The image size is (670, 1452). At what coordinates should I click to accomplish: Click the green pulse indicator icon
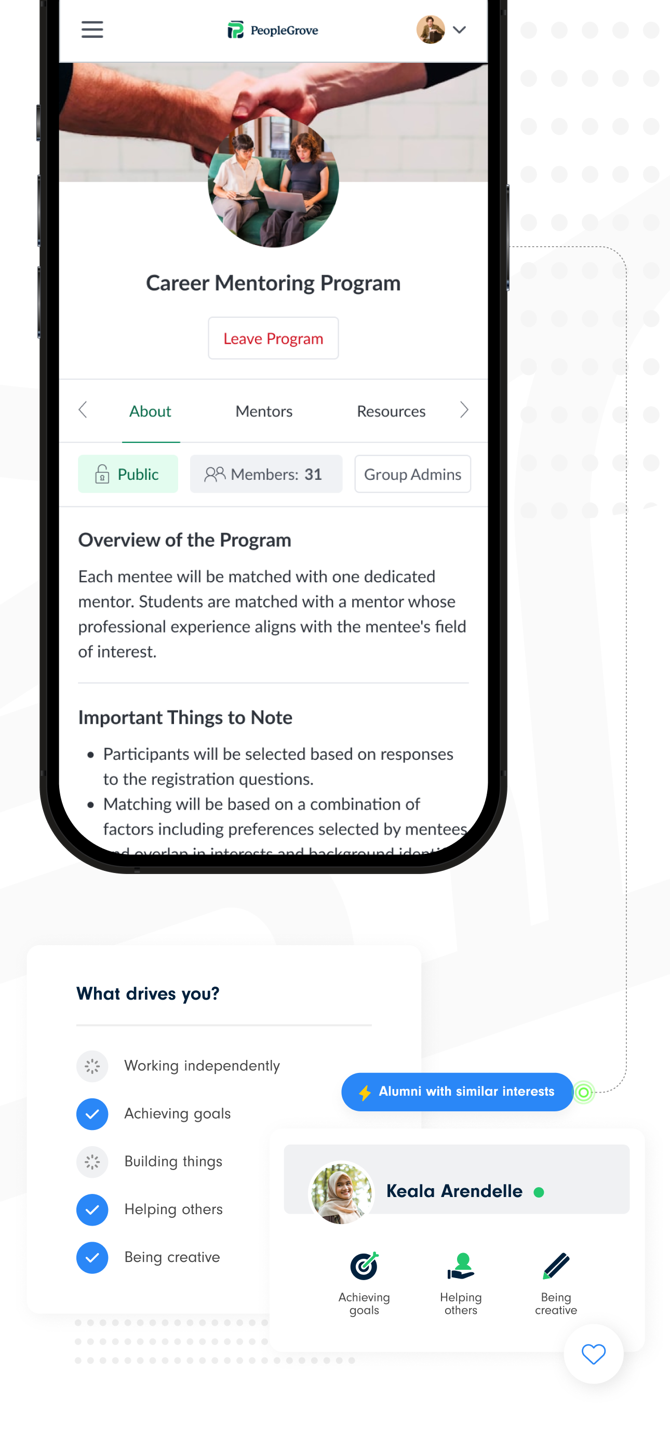coord(584,1093)
